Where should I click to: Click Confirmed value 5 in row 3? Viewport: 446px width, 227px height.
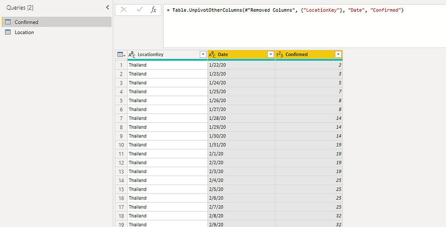point(309,83)
